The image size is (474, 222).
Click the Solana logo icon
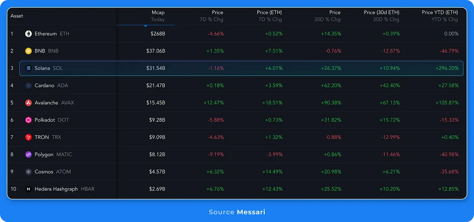click(28, 68)
